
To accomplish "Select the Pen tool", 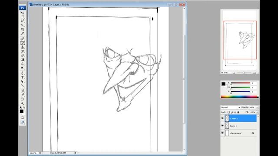I will pyautogui.click(x=22, y=73).
